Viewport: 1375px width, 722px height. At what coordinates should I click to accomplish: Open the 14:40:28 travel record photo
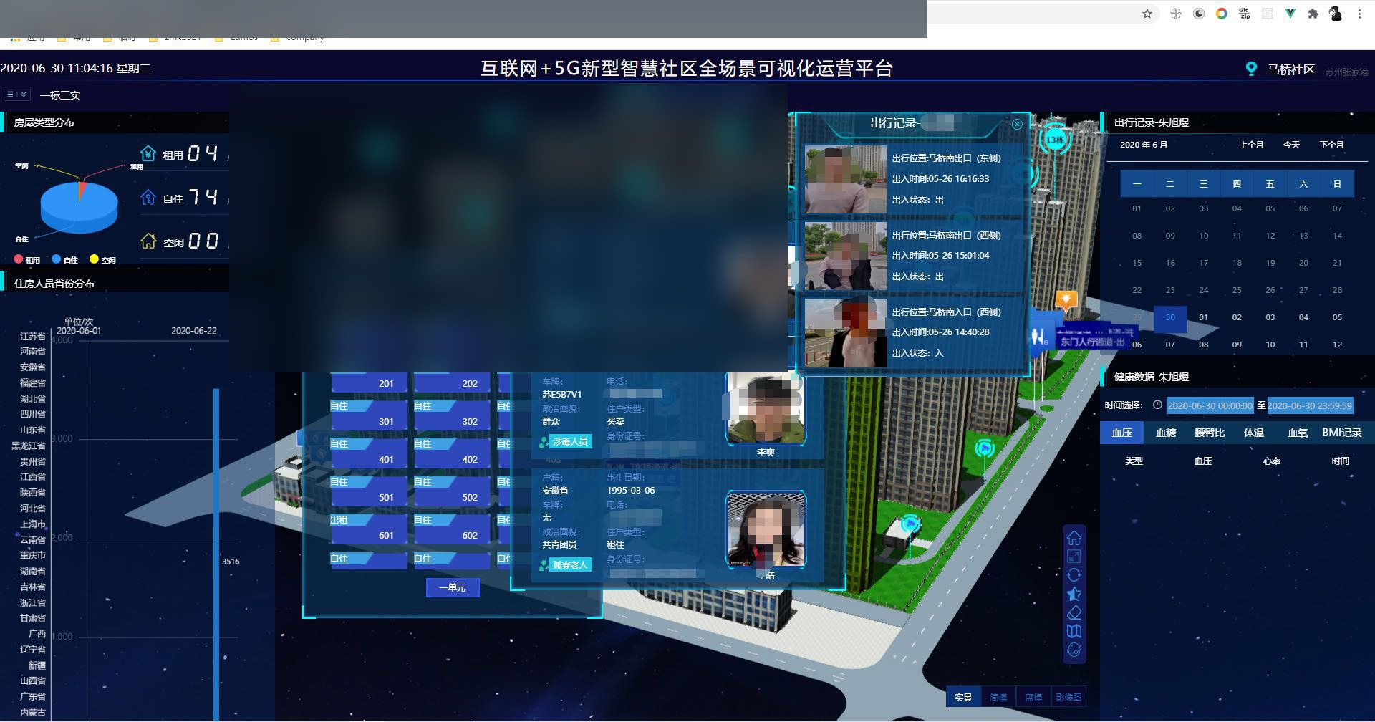click(846, 333)
